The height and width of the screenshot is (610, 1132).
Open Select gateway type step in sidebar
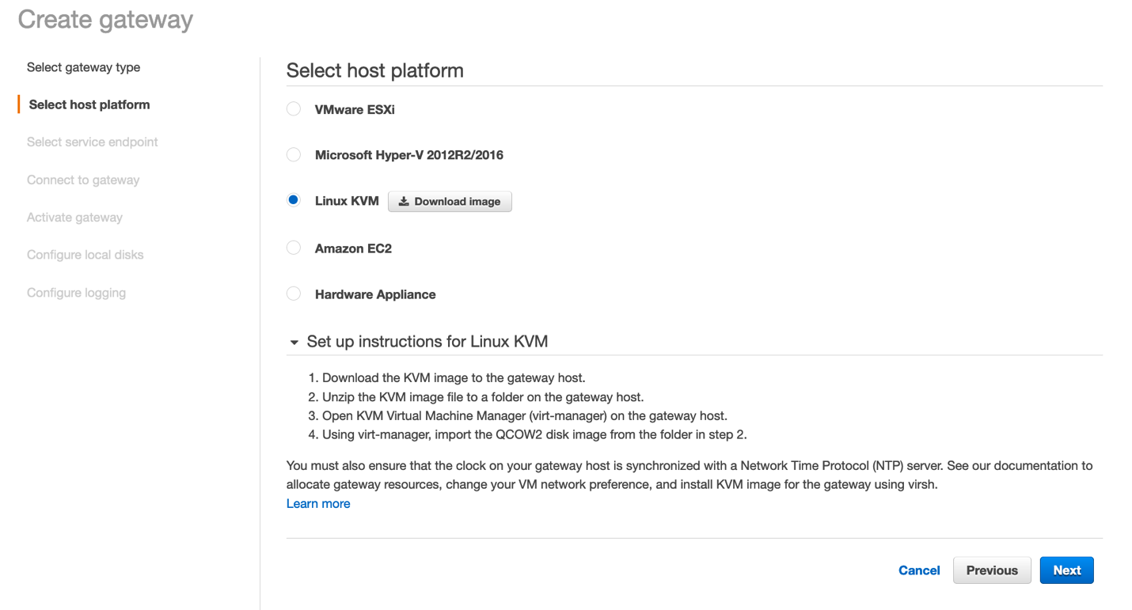click(x=83, y=66)
